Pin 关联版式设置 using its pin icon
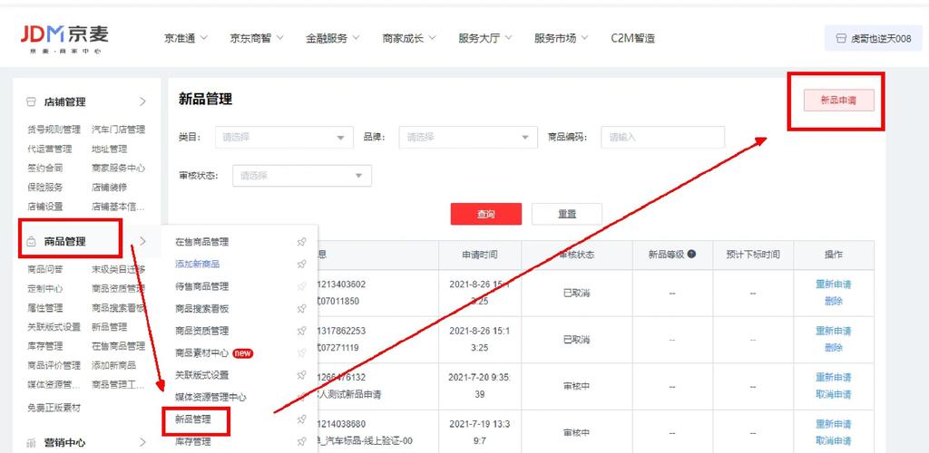The image size is (929, 453). (301, 375)
